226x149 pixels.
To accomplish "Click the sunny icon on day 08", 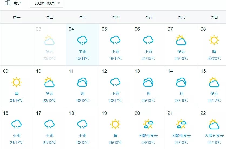I will pos(214,40).
